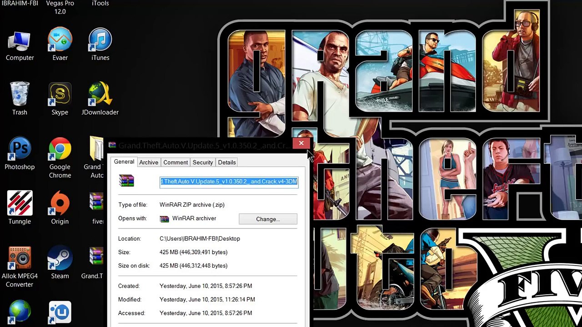Image resolution: width=582 pixels, height=327 pixels.
Task: Open the Details tab
Action: point(227,162)
